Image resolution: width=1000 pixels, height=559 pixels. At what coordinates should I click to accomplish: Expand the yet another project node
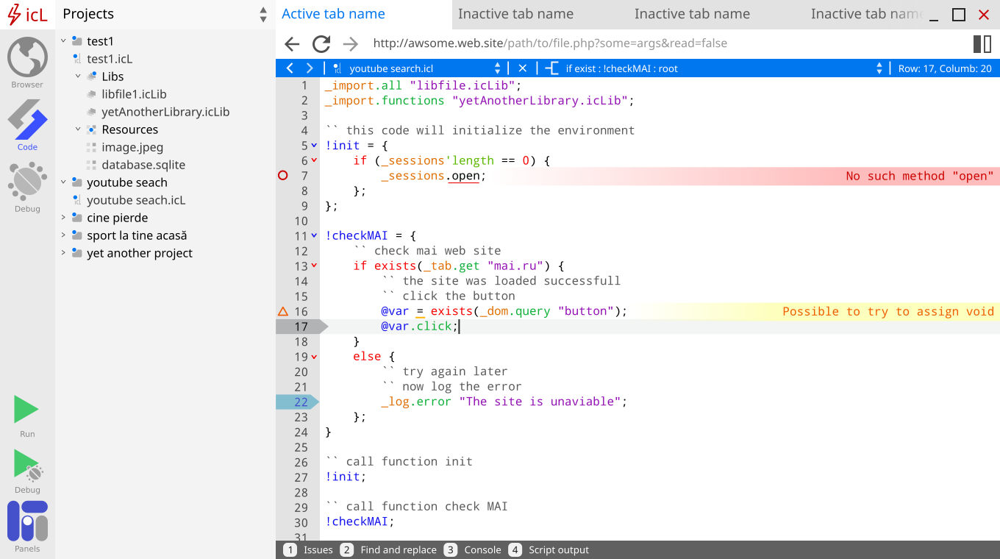[x=63, y=253]
